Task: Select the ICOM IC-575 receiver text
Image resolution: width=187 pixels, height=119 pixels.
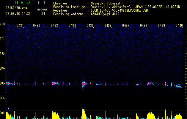Action: 120,10
